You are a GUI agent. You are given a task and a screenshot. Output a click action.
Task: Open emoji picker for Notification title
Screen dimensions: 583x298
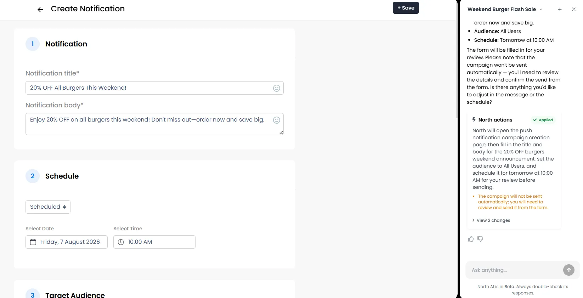pyautogui.click(x=277, y=88)
